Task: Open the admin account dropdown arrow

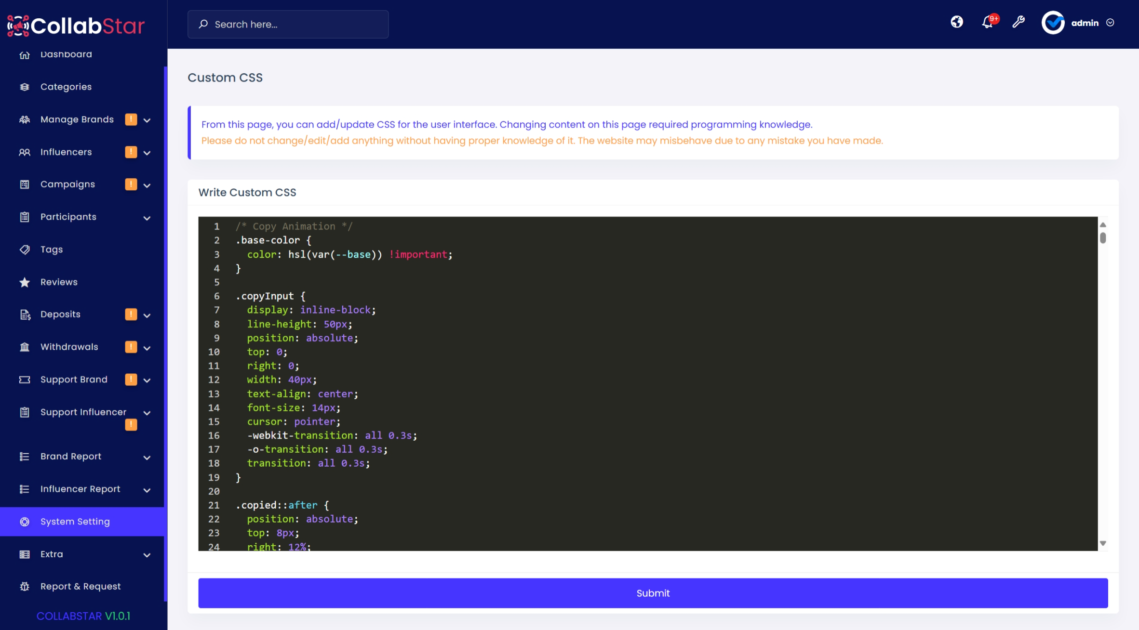Action: tap(1110, 23)
